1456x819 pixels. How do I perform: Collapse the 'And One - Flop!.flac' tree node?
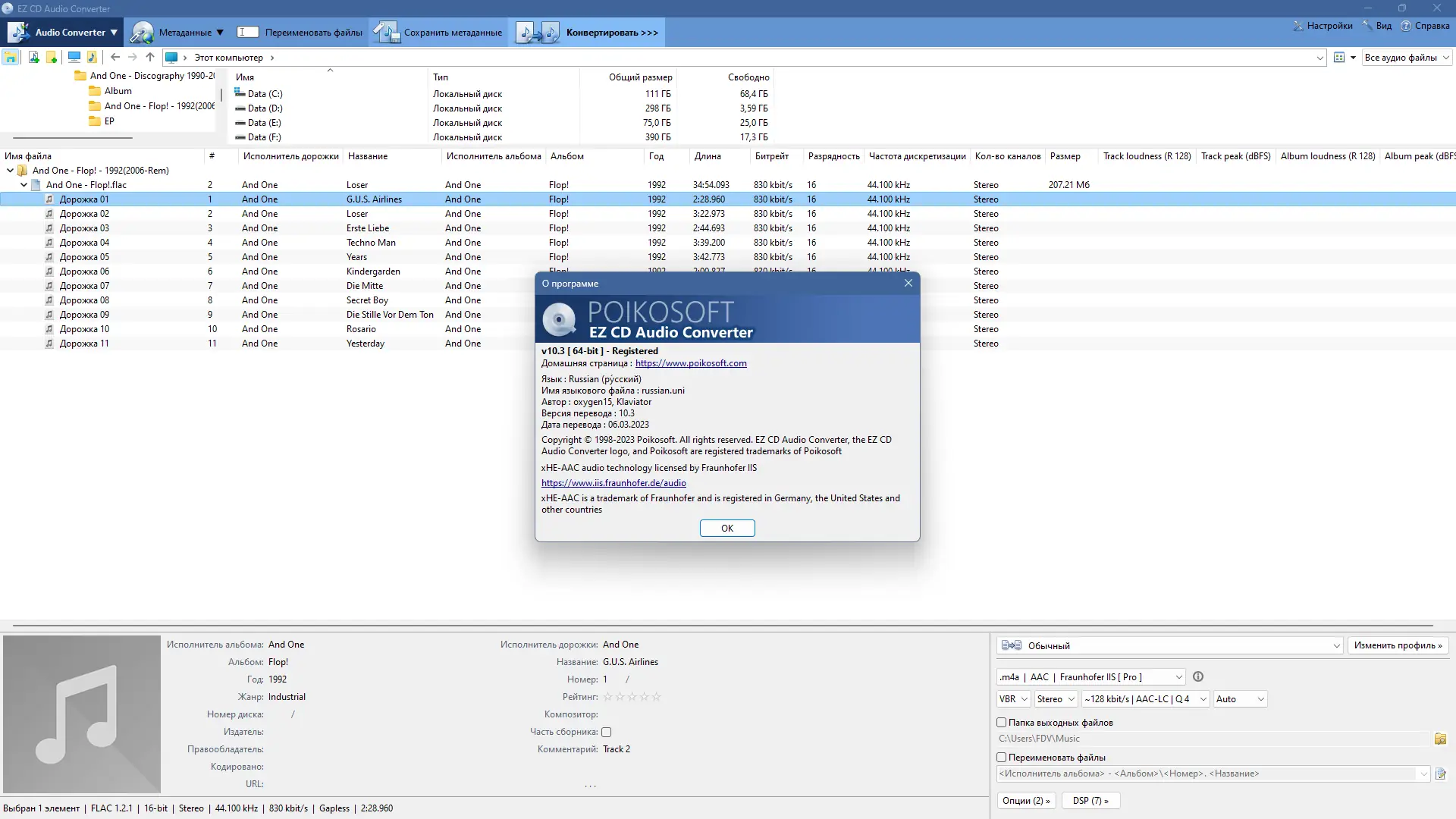(x=24, y=185)
